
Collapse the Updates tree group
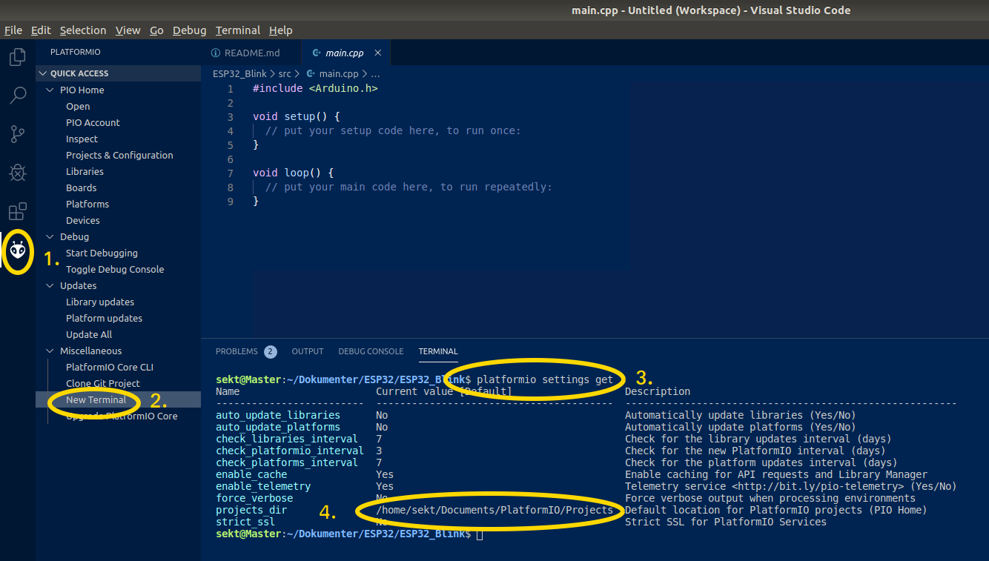[50, 285]
